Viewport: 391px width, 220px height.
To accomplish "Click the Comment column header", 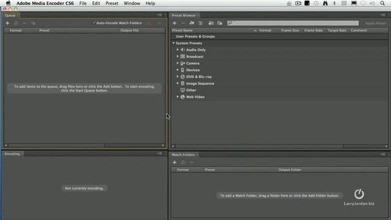I will click(x=359, y=31).
